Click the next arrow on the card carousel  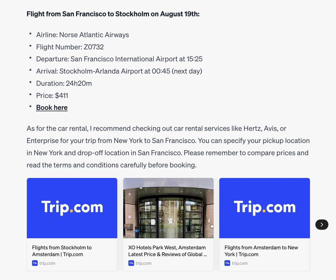[322, 224]
